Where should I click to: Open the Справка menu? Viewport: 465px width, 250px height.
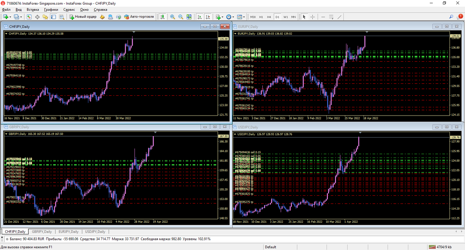coord(101,9)
